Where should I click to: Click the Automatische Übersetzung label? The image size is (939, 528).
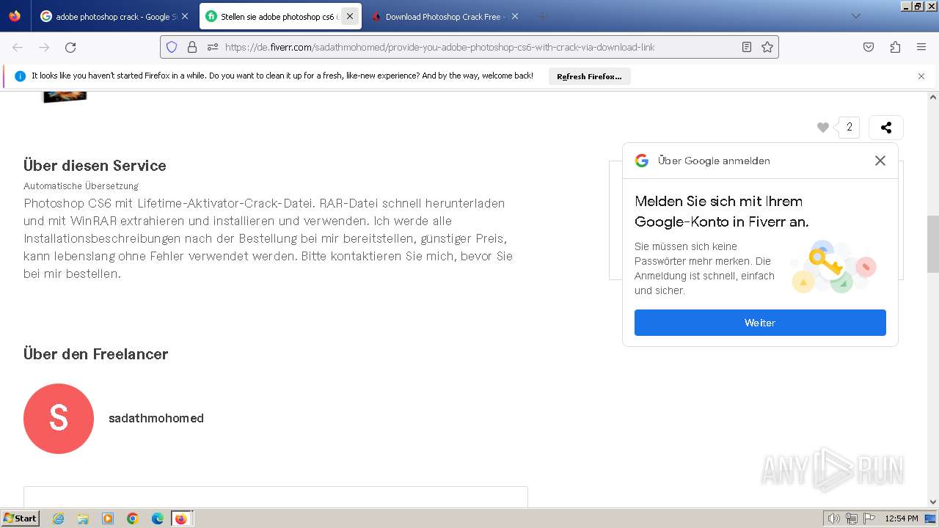[x=81, y=186]
